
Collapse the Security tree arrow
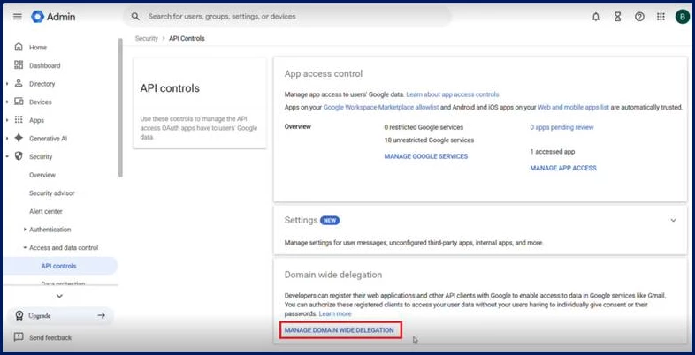tap(7, 156)
